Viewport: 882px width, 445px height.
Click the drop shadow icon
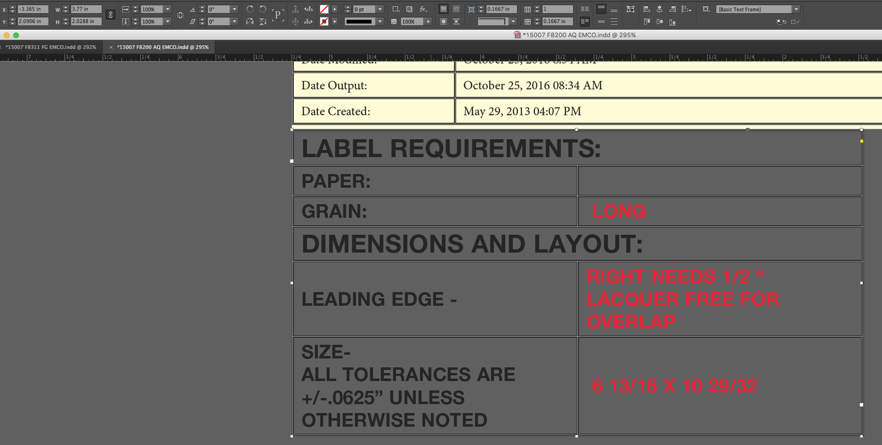[409, 9]
